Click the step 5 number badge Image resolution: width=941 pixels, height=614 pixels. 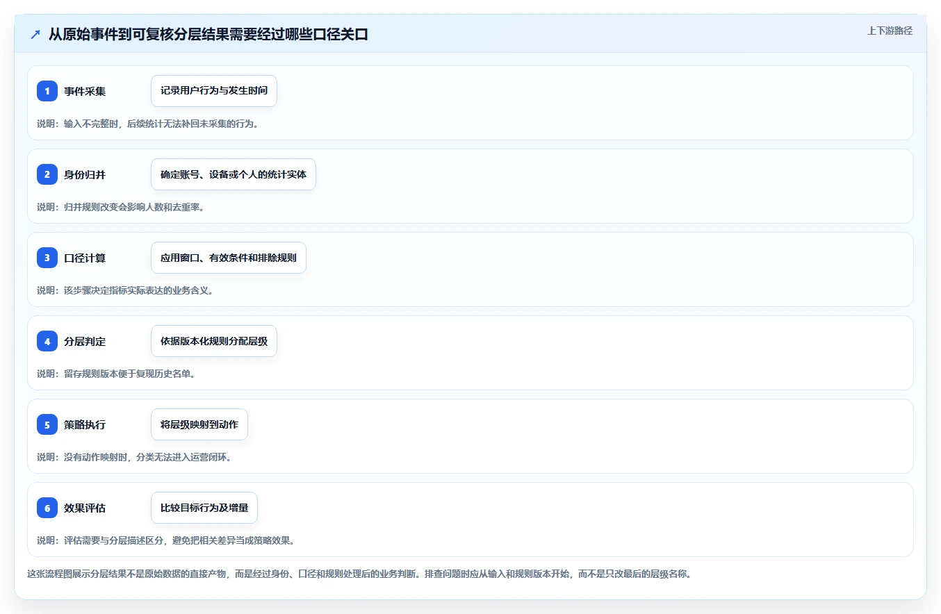[x=47, y=424]
